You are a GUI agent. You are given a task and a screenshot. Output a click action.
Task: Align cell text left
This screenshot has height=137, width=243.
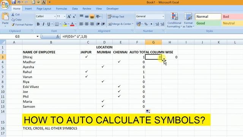pos(81,24)
